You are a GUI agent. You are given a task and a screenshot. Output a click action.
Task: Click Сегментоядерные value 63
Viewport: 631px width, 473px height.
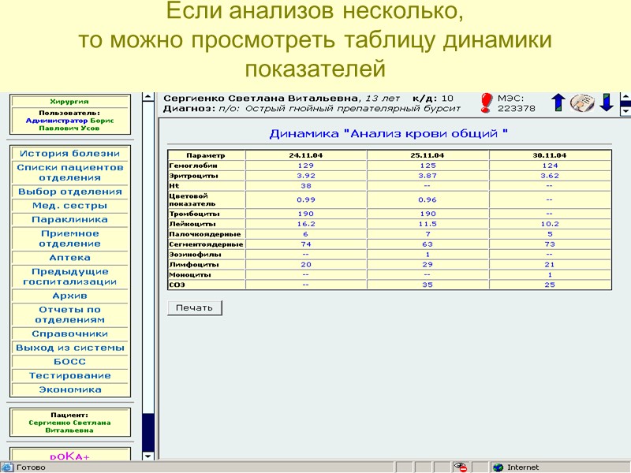click(428, 244)
